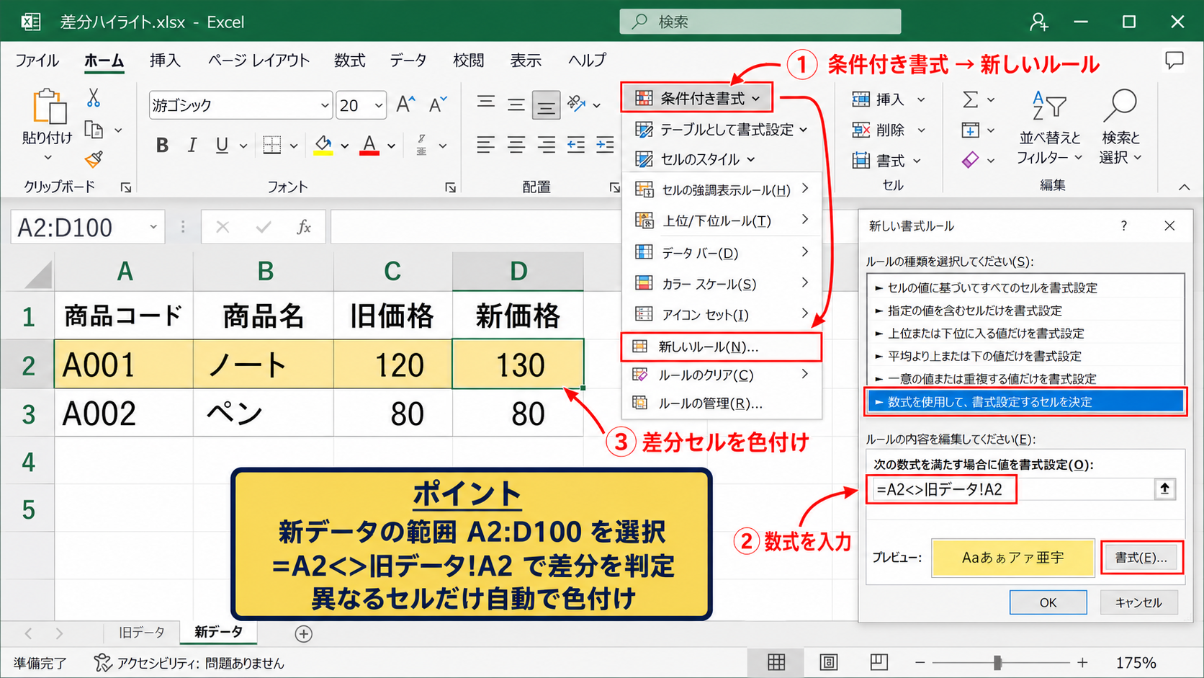This screenshot has width=1204, height=678.
Task: Select rule type 数式を使用して、書式設定するセルを決定
Action: 1025,402
